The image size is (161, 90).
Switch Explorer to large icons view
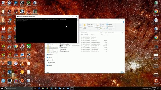(123, 72)
